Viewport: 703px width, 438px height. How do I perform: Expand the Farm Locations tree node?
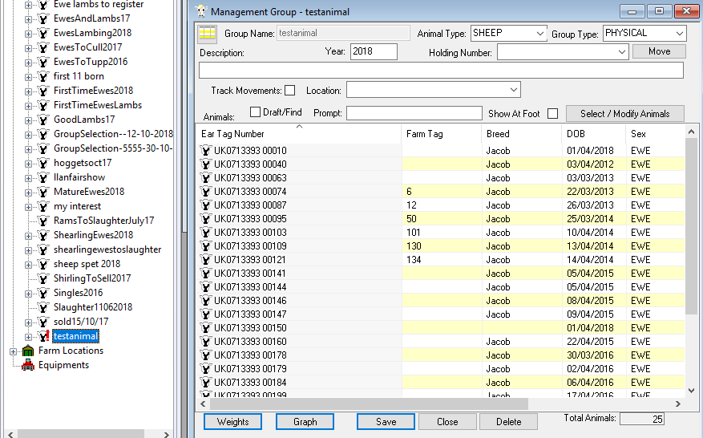[14, 351]
